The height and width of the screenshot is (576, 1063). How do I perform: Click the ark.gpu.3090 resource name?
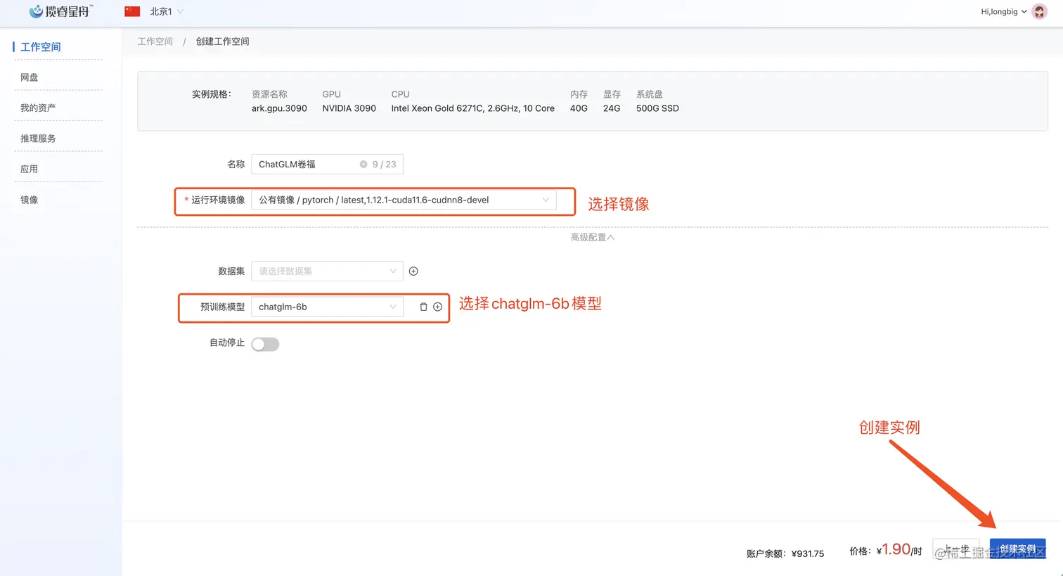[279, 108]
